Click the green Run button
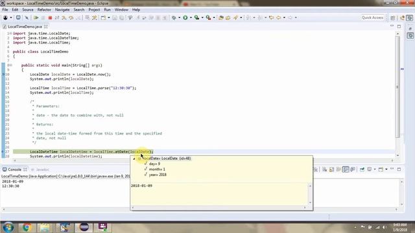Screen dimensions: 415x233 pos(185,17)
